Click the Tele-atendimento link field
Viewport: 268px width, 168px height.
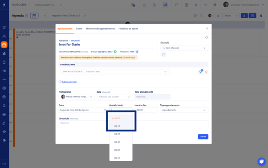coord(152,97)
